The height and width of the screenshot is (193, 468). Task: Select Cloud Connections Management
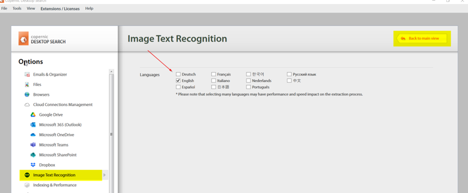[x=62, y=104]
